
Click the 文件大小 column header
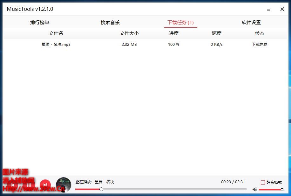(129, 33)
